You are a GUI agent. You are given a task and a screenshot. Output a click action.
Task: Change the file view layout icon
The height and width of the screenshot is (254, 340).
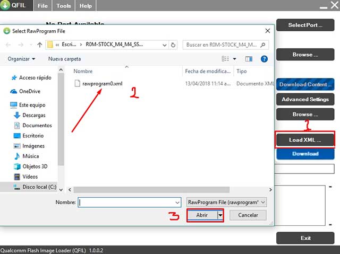coord(225,59)
